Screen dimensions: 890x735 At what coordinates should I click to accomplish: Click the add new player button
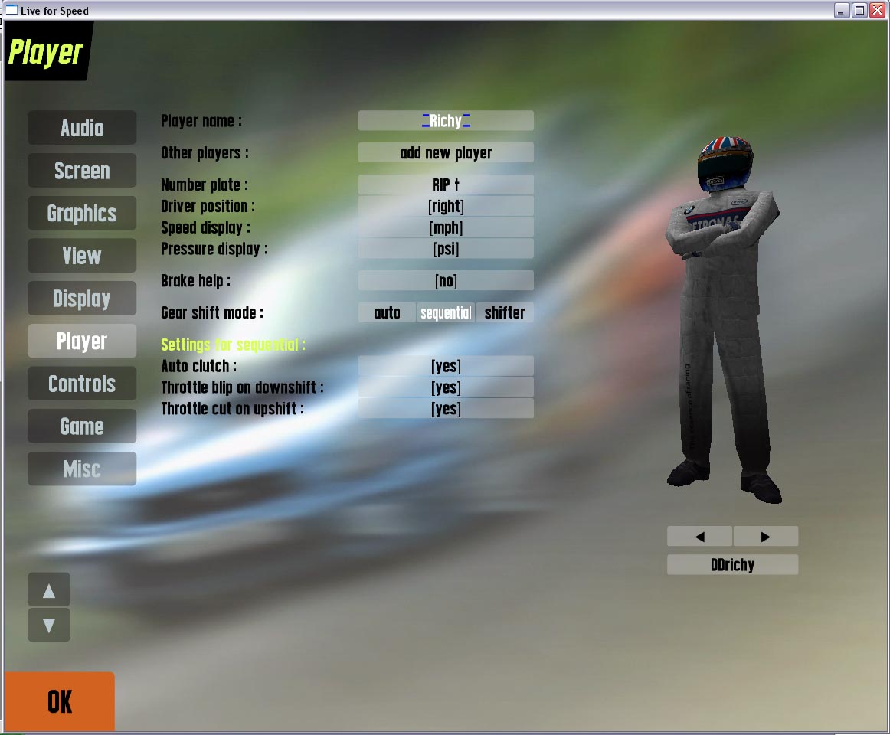coord(446,152)
